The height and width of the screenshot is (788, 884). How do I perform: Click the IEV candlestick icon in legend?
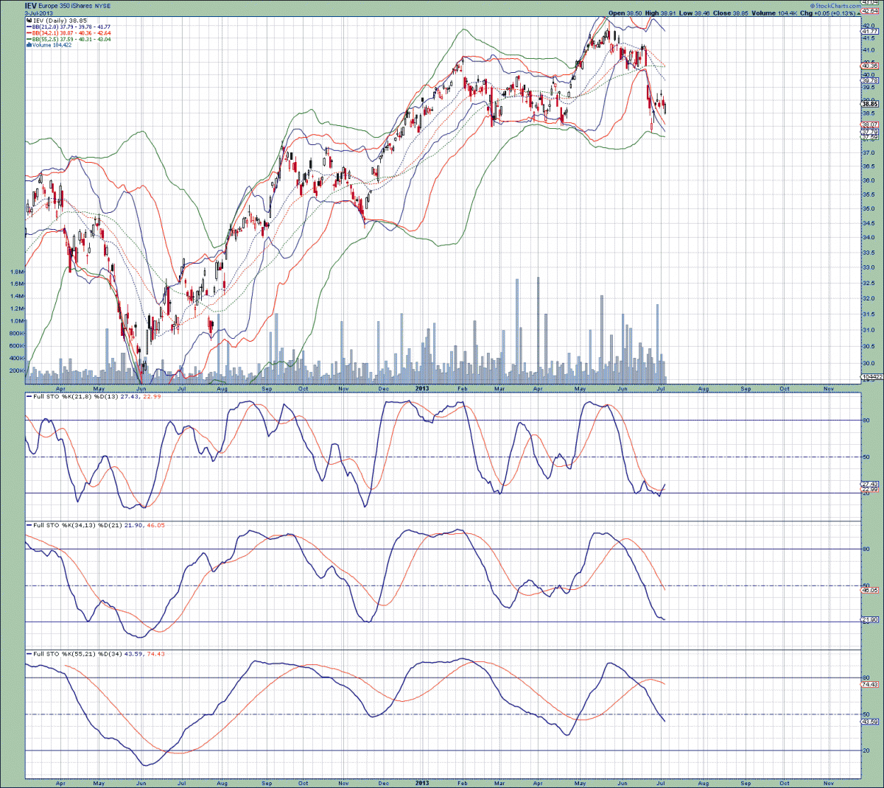(x=29, y=21)
